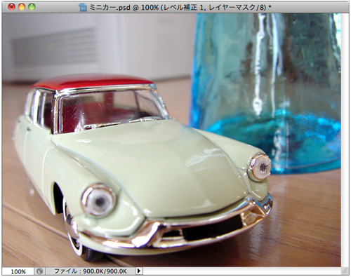
Task: Close the document with the red button
Action: pos(11,7)
